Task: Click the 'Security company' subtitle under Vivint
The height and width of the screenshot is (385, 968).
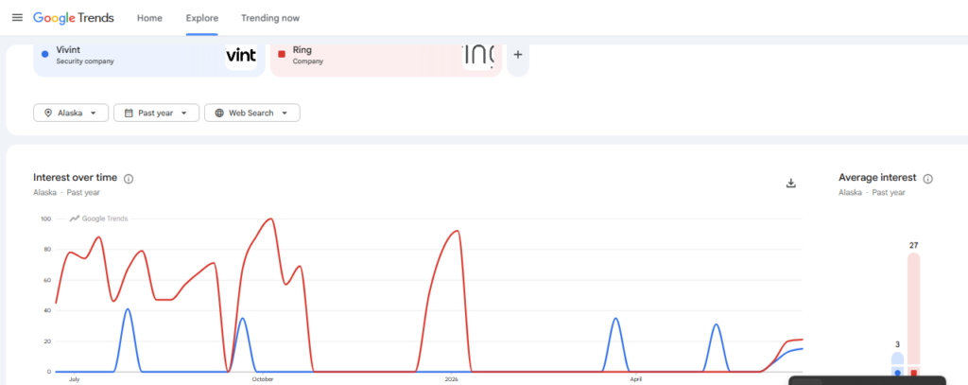Action: [84, 61]
